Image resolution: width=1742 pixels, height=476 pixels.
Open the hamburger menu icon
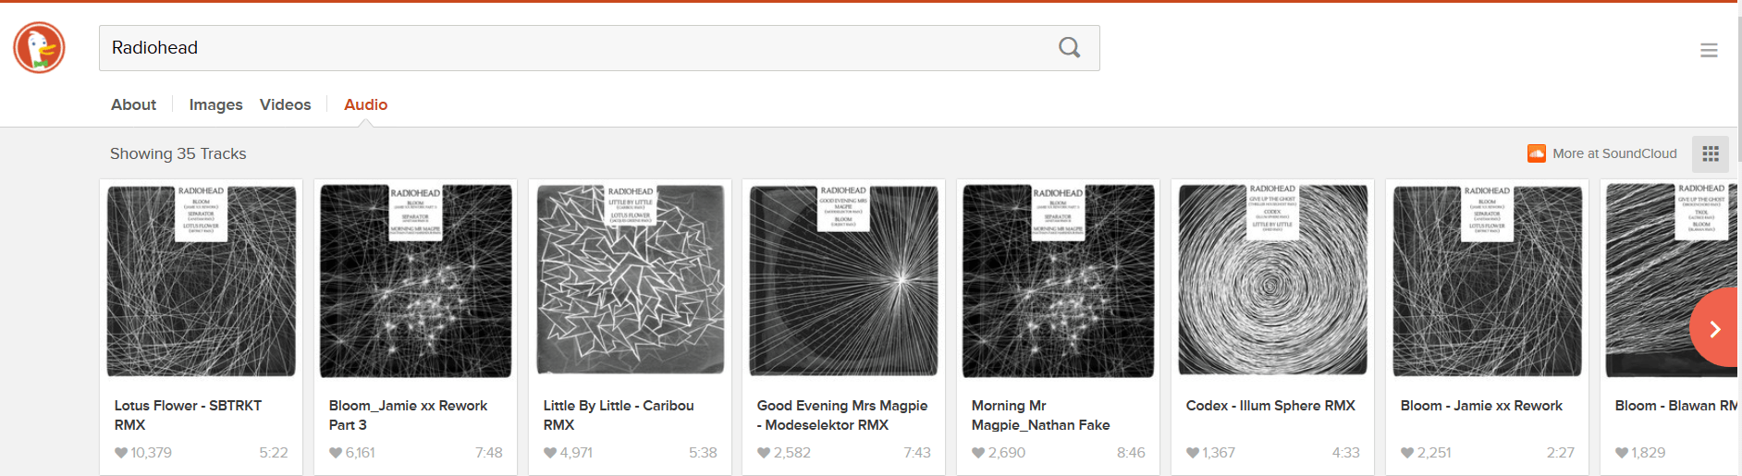tap(1709, 51)
